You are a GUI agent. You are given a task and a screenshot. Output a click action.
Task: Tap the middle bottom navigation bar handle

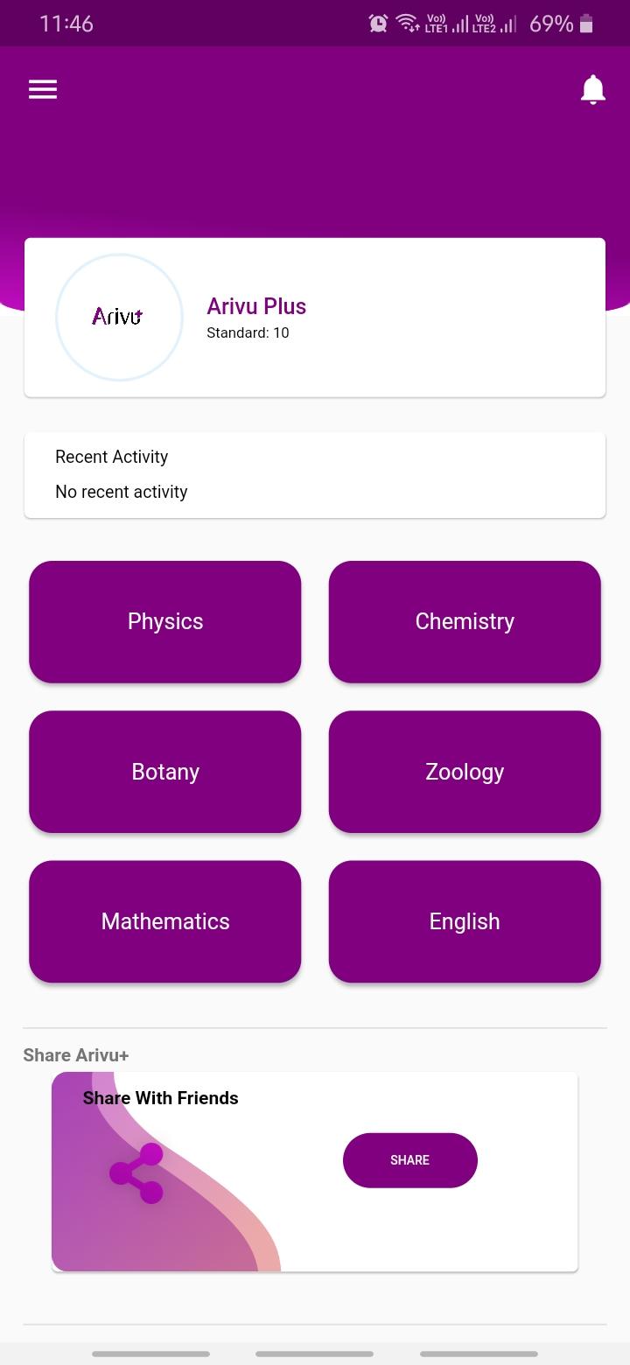[x=315, y=1354]
